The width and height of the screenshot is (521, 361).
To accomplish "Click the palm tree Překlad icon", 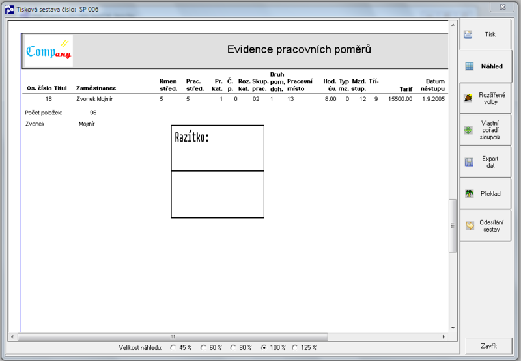I will [469, 193].
